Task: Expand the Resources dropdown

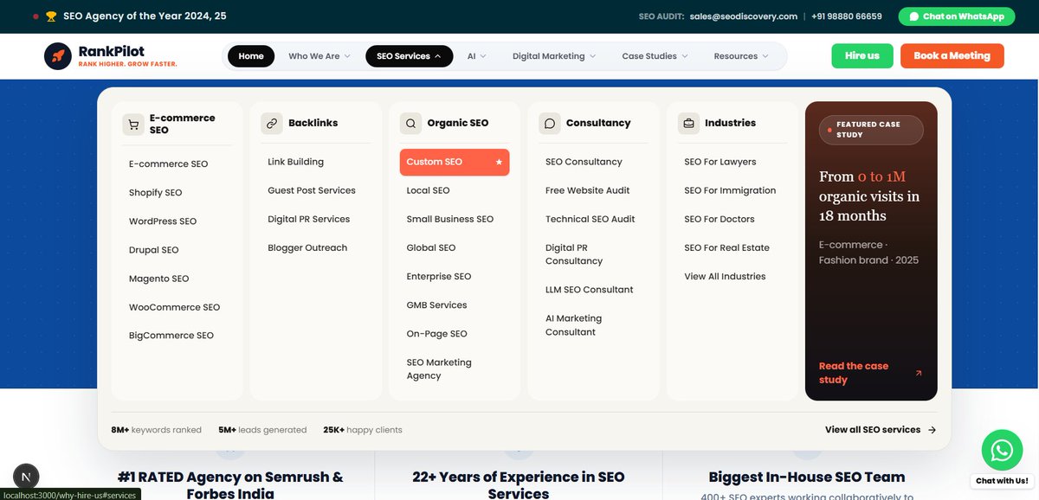Action: [741, 56]
